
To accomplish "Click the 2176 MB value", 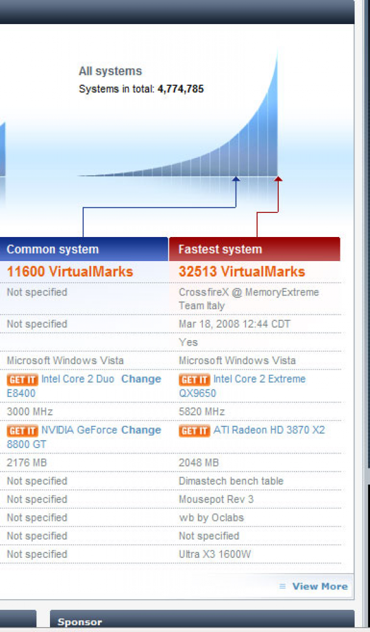I will pos(27,463).
